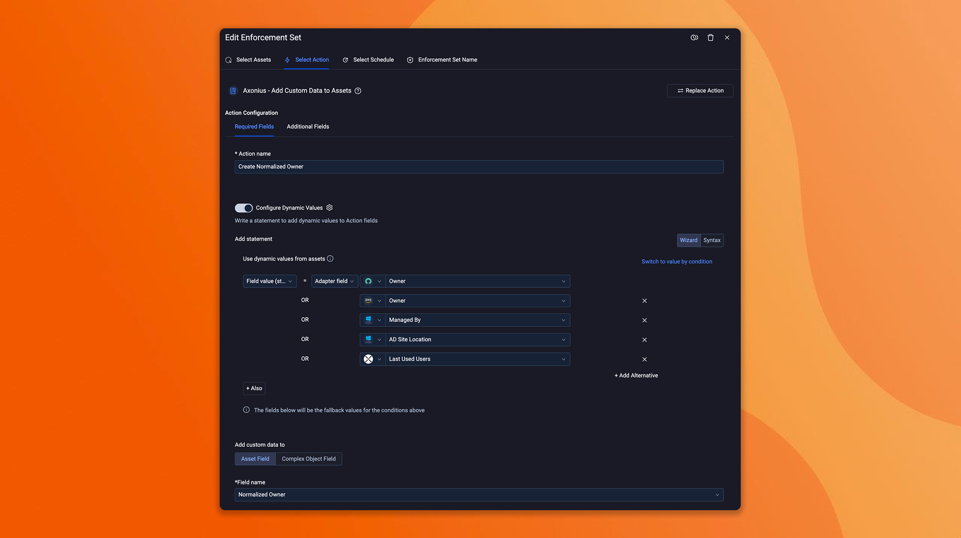This screenshot has height=538, width=961.
Task: Open the run history clock icon in the header
Action: click(x=694, y=38)
